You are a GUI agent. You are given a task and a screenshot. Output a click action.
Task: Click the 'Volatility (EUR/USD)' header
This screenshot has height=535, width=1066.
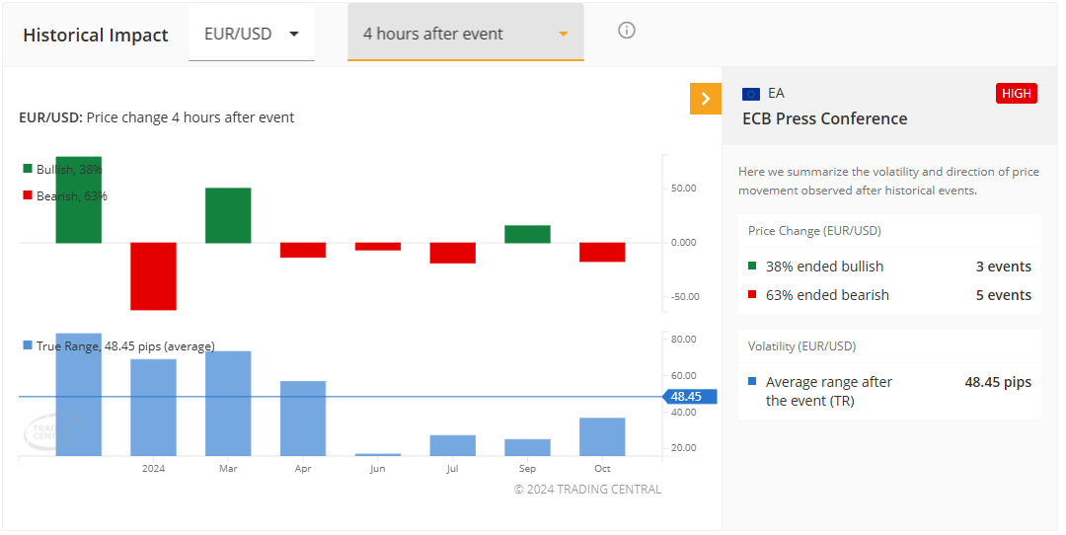coord(801,346)
